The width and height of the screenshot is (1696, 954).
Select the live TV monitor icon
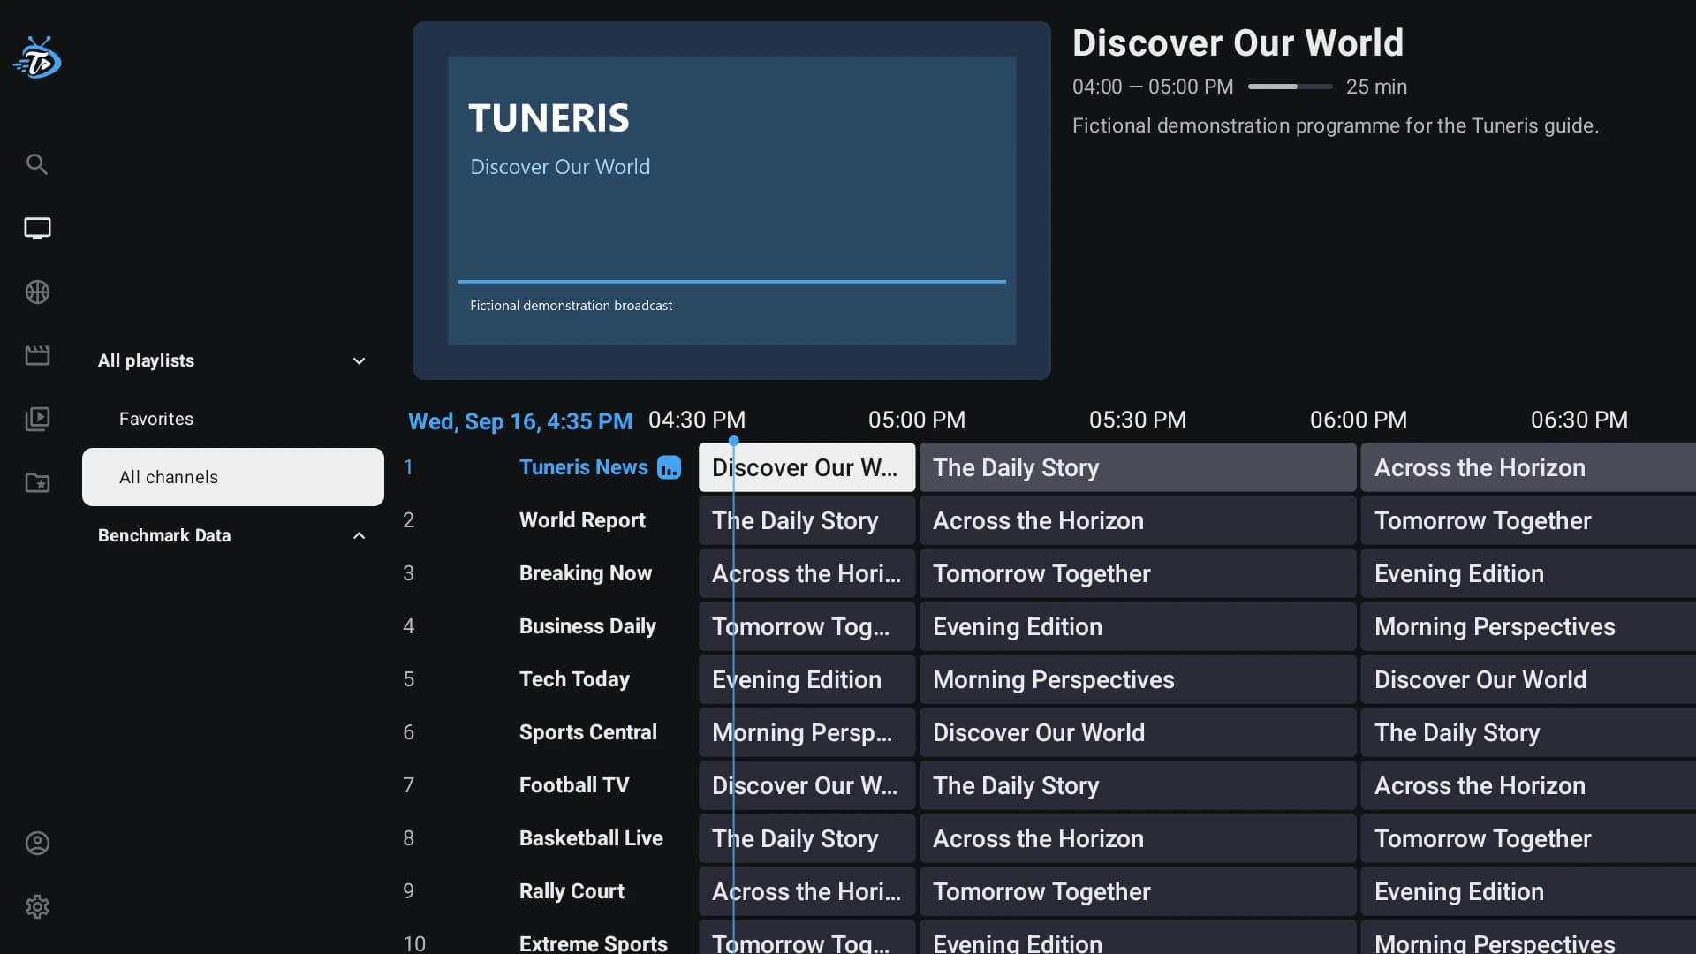tap(37, 228)
